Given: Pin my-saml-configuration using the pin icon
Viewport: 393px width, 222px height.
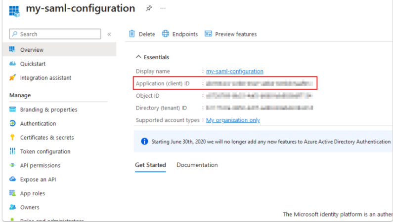Looking at the screenshot, I should click(x=149, y=8).
